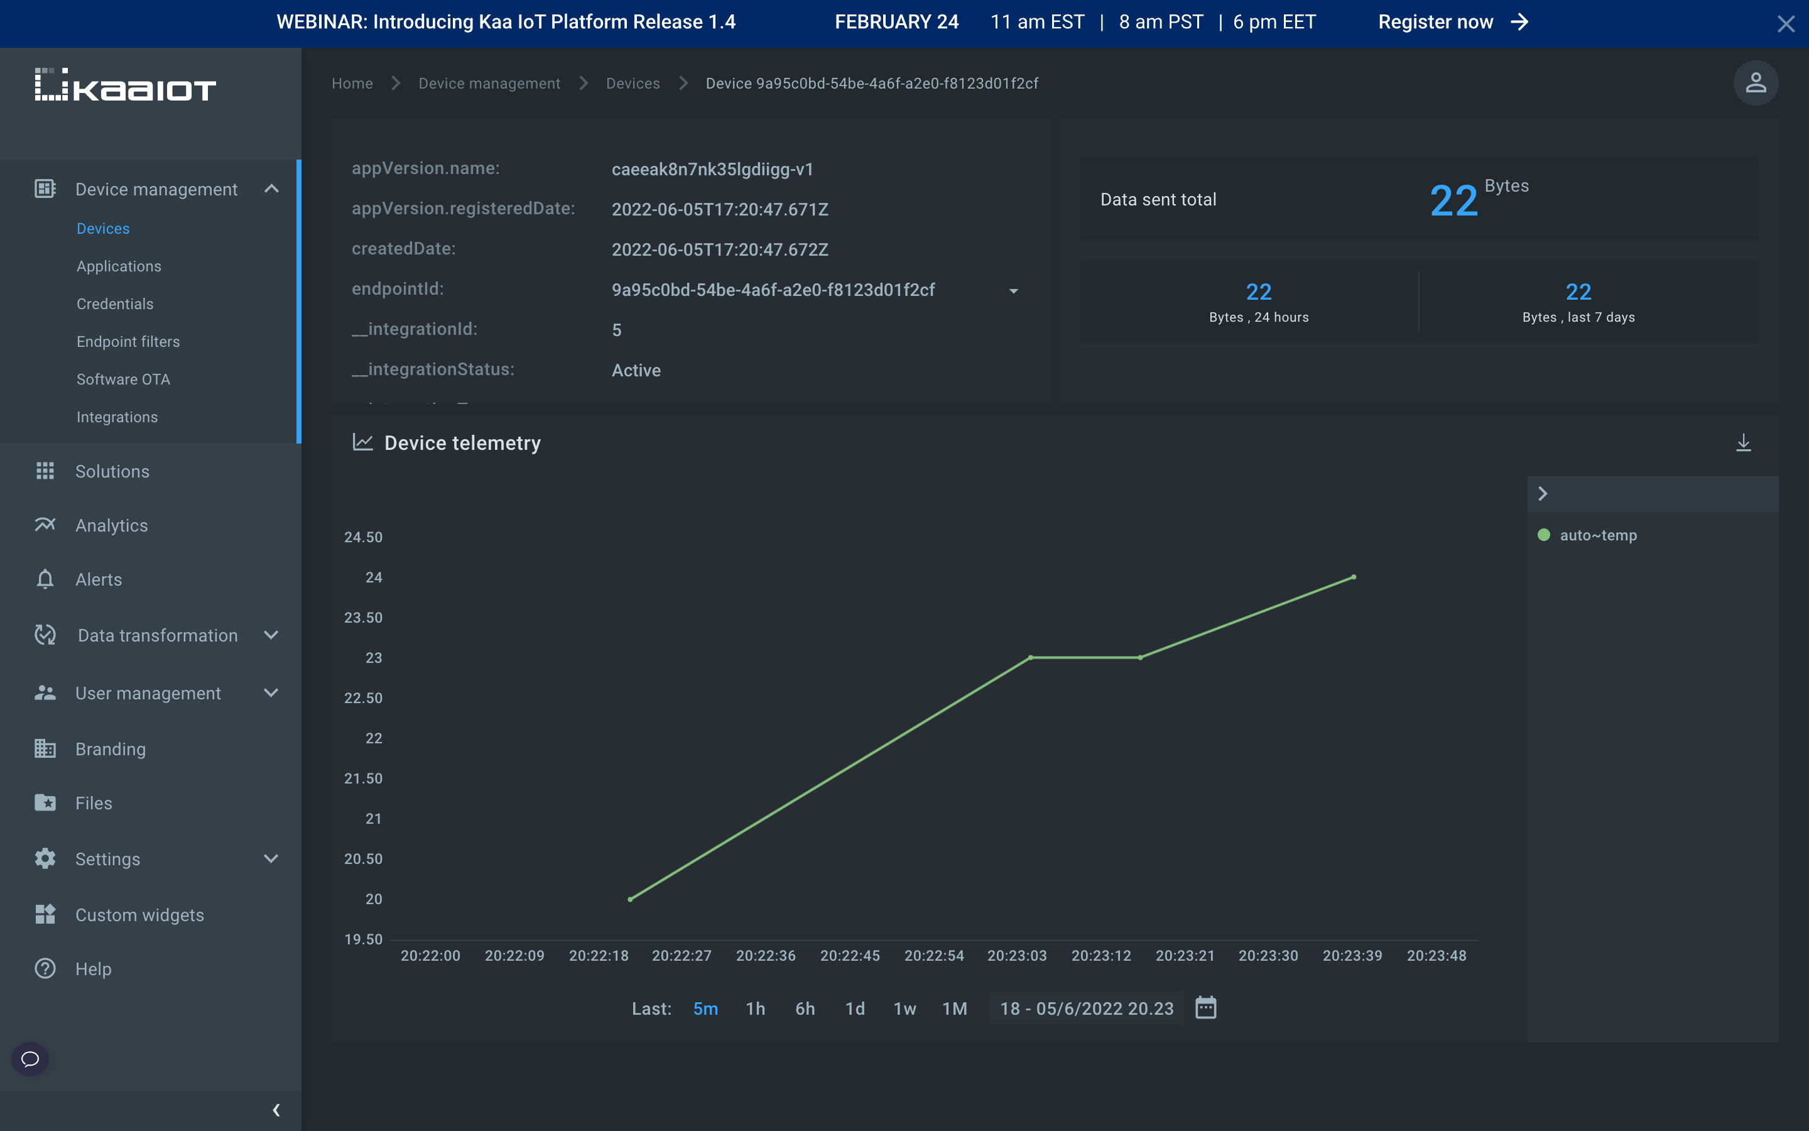Select the Analytics icon in sidebar
Viewport: 1809px width, 1131px height.
point(44,525)
